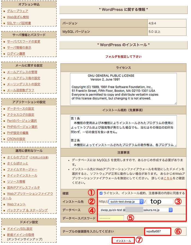
Task: Check the license agreement consent checkbox
Action: (101, 193)
